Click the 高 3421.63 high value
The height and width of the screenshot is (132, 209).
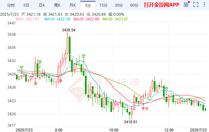(x=53, y=14)
